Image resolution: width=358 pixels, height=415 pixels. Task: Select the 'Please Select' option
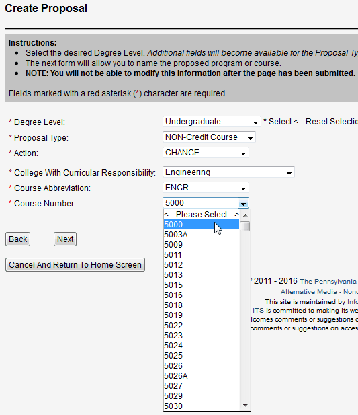pyautogui.click(x=202, y=215)
